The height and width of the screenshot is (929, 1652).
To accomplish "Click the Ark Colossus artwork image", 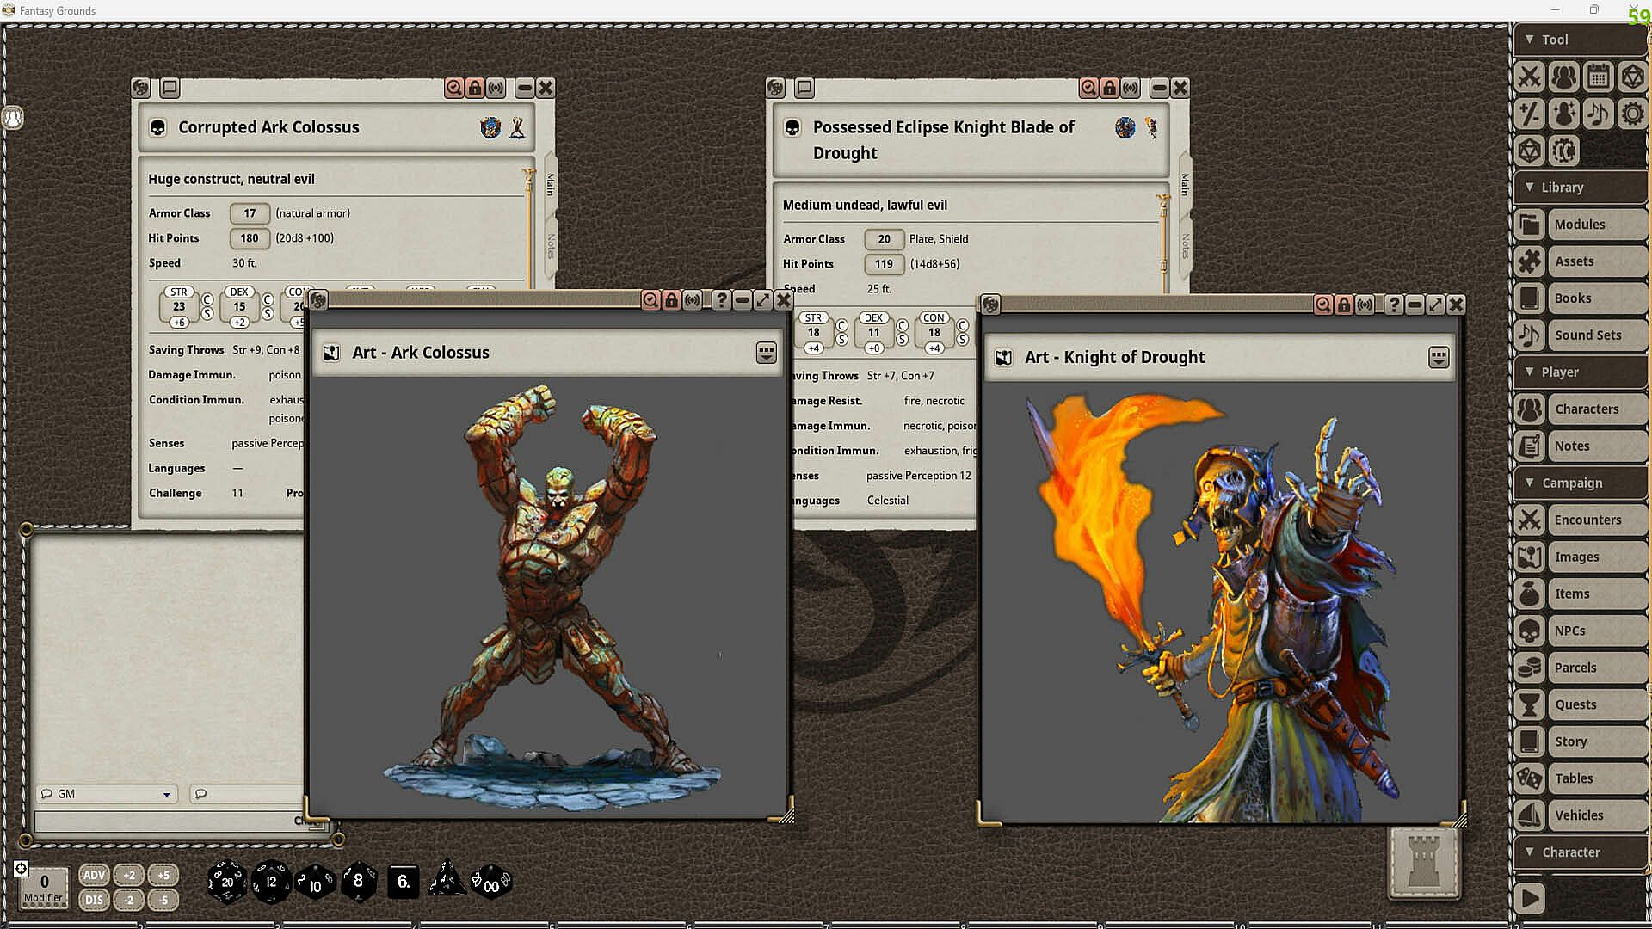I will pyautogui.click(x=551, y=594).
